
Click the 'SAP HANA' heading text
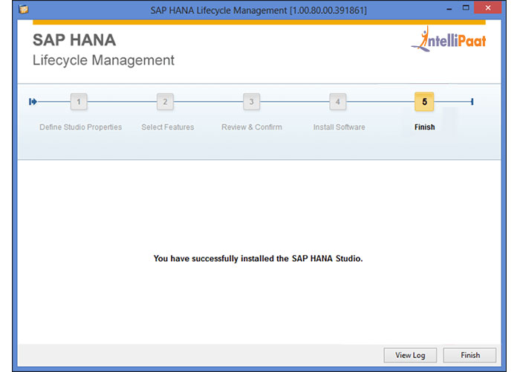(x=74, y=40)
